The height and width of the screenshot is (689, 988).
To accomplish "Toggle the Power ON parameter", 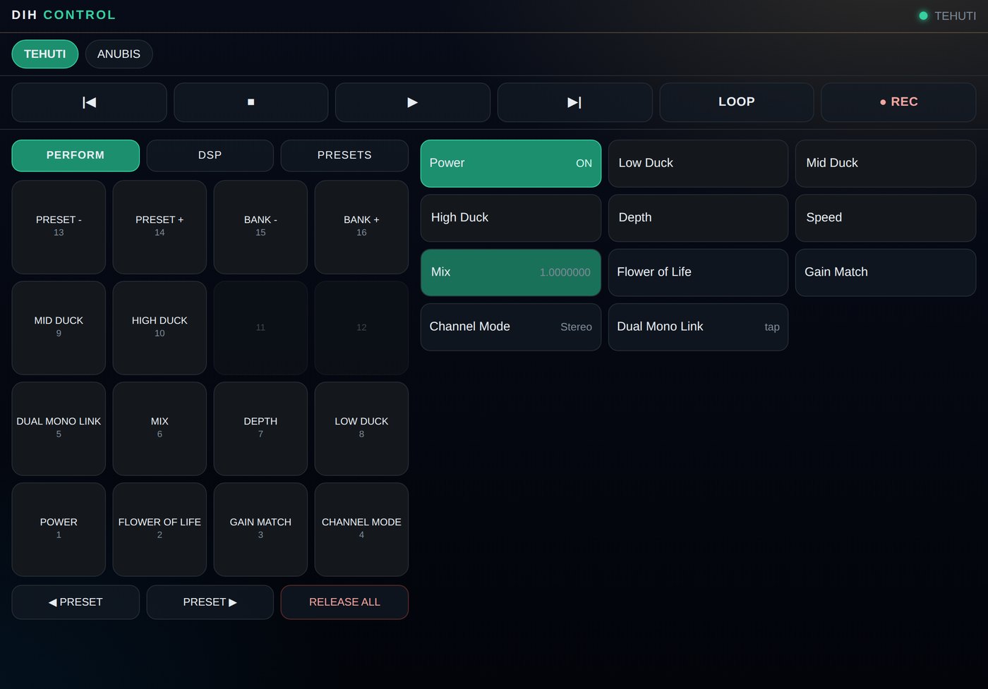I will pos(511,164).
